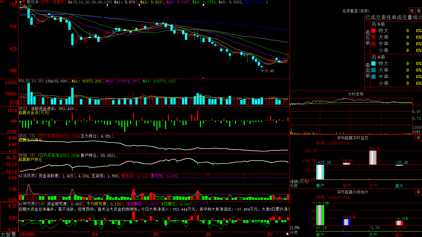Click the cyan 特大 sell order swatch

click(x=373, y=63)
